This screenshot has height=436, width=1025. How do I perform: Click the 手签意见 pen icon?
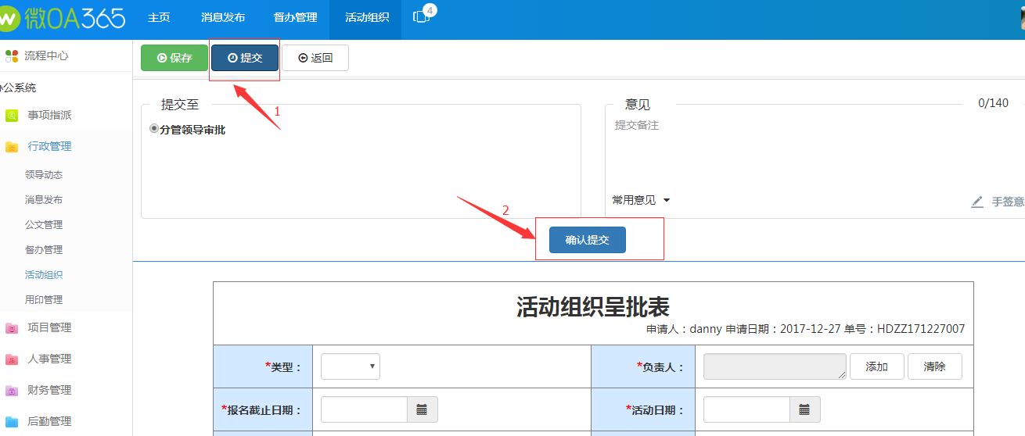pyautogui.click(x=977, y=202)
